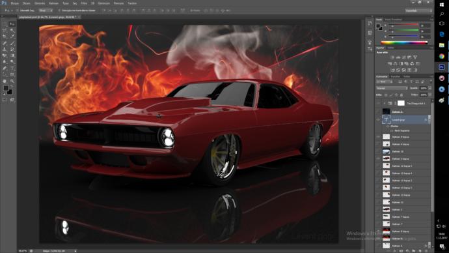This screenshot has height=253, width=449.
Task: Open the Katman menu
Action: (54, 3)
